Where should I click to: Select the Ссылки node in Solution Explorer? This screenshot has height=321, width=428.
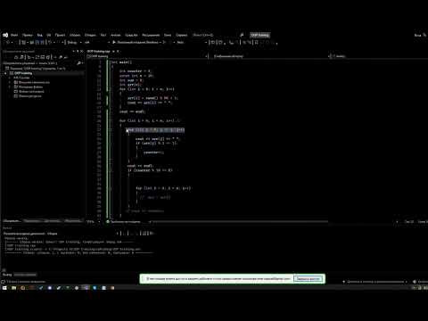coord(21,78)
